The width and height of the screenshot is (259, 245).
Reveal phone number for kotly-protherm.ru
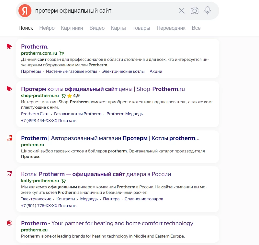coord(67,206)
